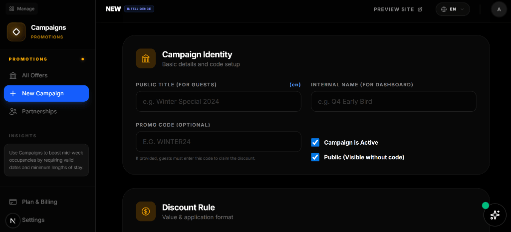Click the globe icon in language selector
This screenshot has width=511, height=232.
click(444, 9)
